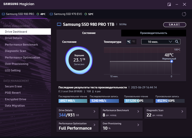
Task: Click the random write 452392 IOPS bar
Action: click(170, 101)
